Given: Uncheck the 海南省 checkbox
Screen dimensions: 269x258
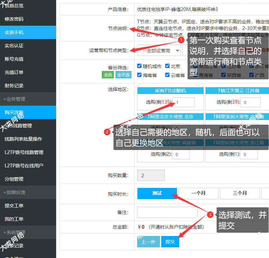Looking at the screenshot, I should pyautogui.click(x=140, y=75).
